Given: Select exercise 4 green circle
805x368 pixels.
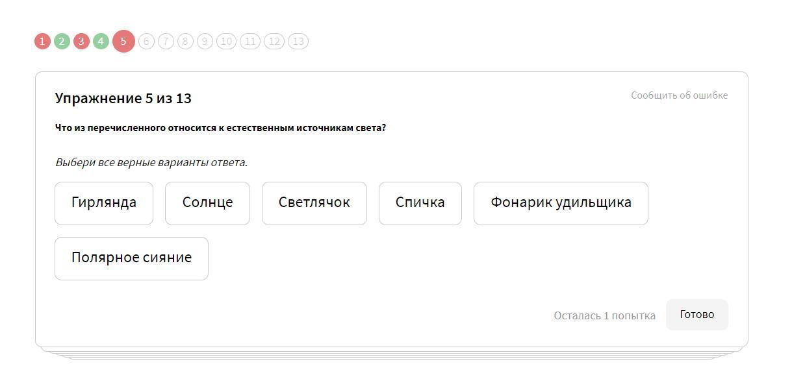Looking at the screenshot, I should [x=101, y=42].
